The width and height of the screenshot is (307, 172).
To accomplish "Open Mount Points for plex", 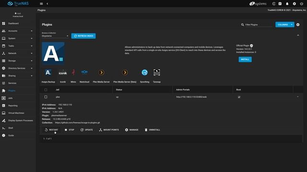I will pyautogui.click(x=109, y=129).
